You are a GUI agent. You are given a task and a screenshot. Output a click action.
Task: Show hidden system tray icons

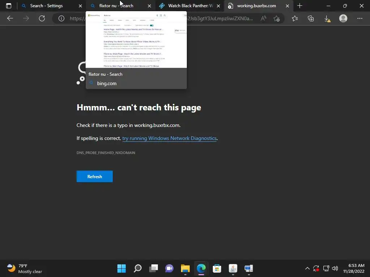(307, 268)
